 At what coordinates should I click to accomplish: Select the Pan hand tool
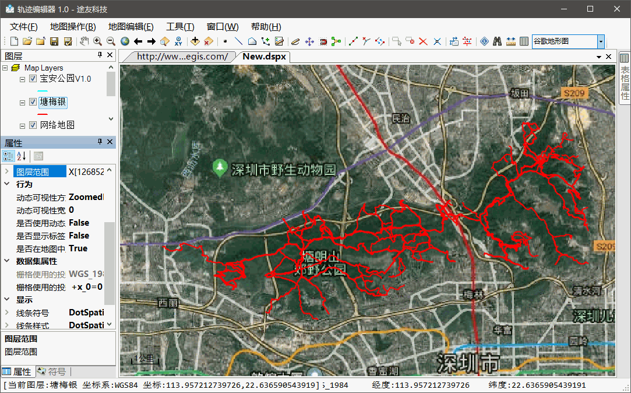click(84, 41)
